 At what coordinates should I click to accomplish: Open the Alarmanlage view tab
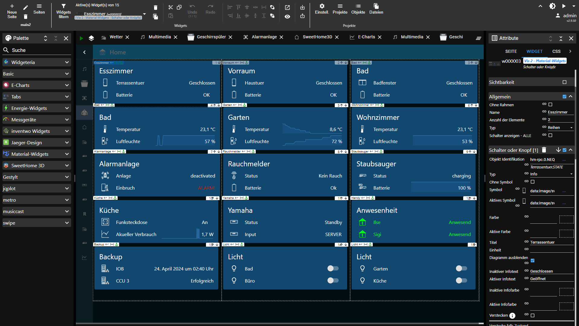(264, 37)
